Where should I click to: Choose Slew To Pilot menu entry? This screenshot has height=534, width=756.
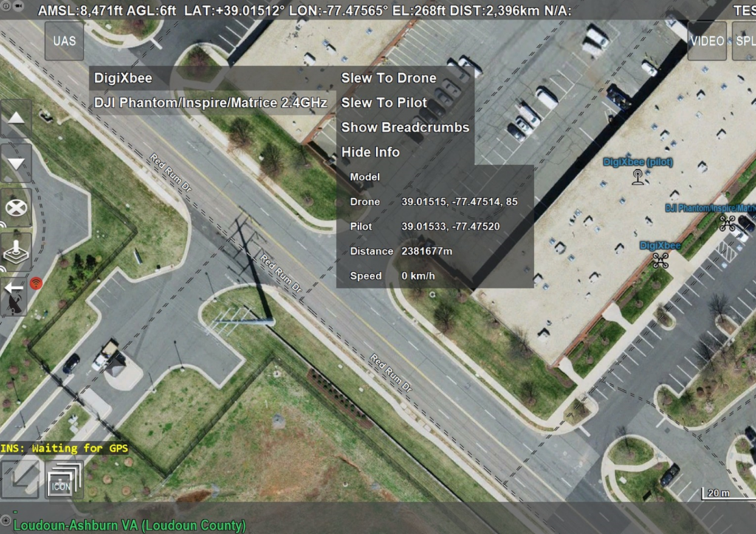[384, 103]
